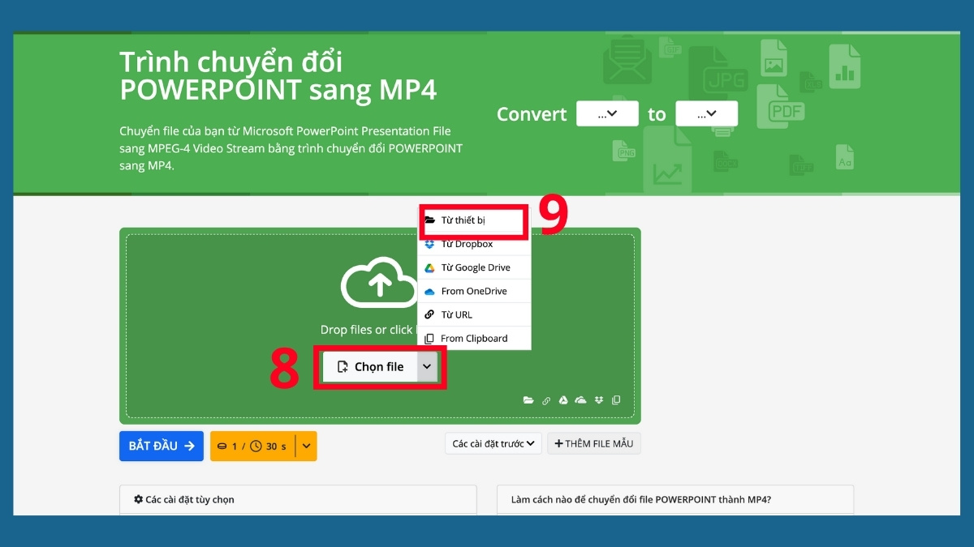This screenshot has width=974, height=547.
Task: Choose Từ Google Drive in the upload menu
Action: (474, 267)
